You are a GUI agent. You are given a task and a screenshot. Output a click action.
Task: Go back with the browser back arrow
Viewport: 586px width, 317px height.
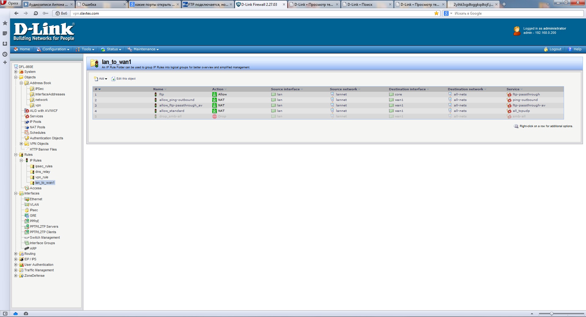click(x=16, y=13)
